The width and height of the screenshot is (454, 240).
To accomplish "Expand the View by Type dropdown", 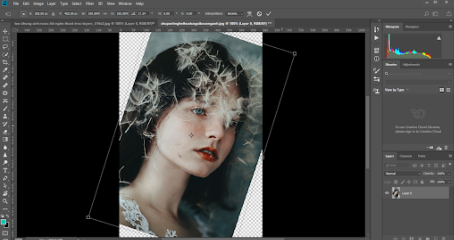I will coord(396,90).
